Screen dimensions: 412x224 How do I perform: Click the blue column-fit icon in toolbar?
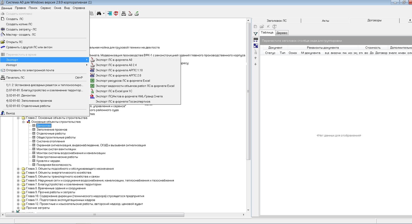pos(110,13)
